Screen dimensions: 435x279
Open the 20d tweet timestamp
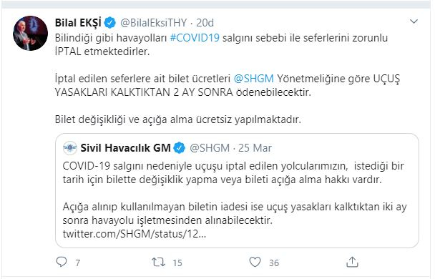coord(205,23)
